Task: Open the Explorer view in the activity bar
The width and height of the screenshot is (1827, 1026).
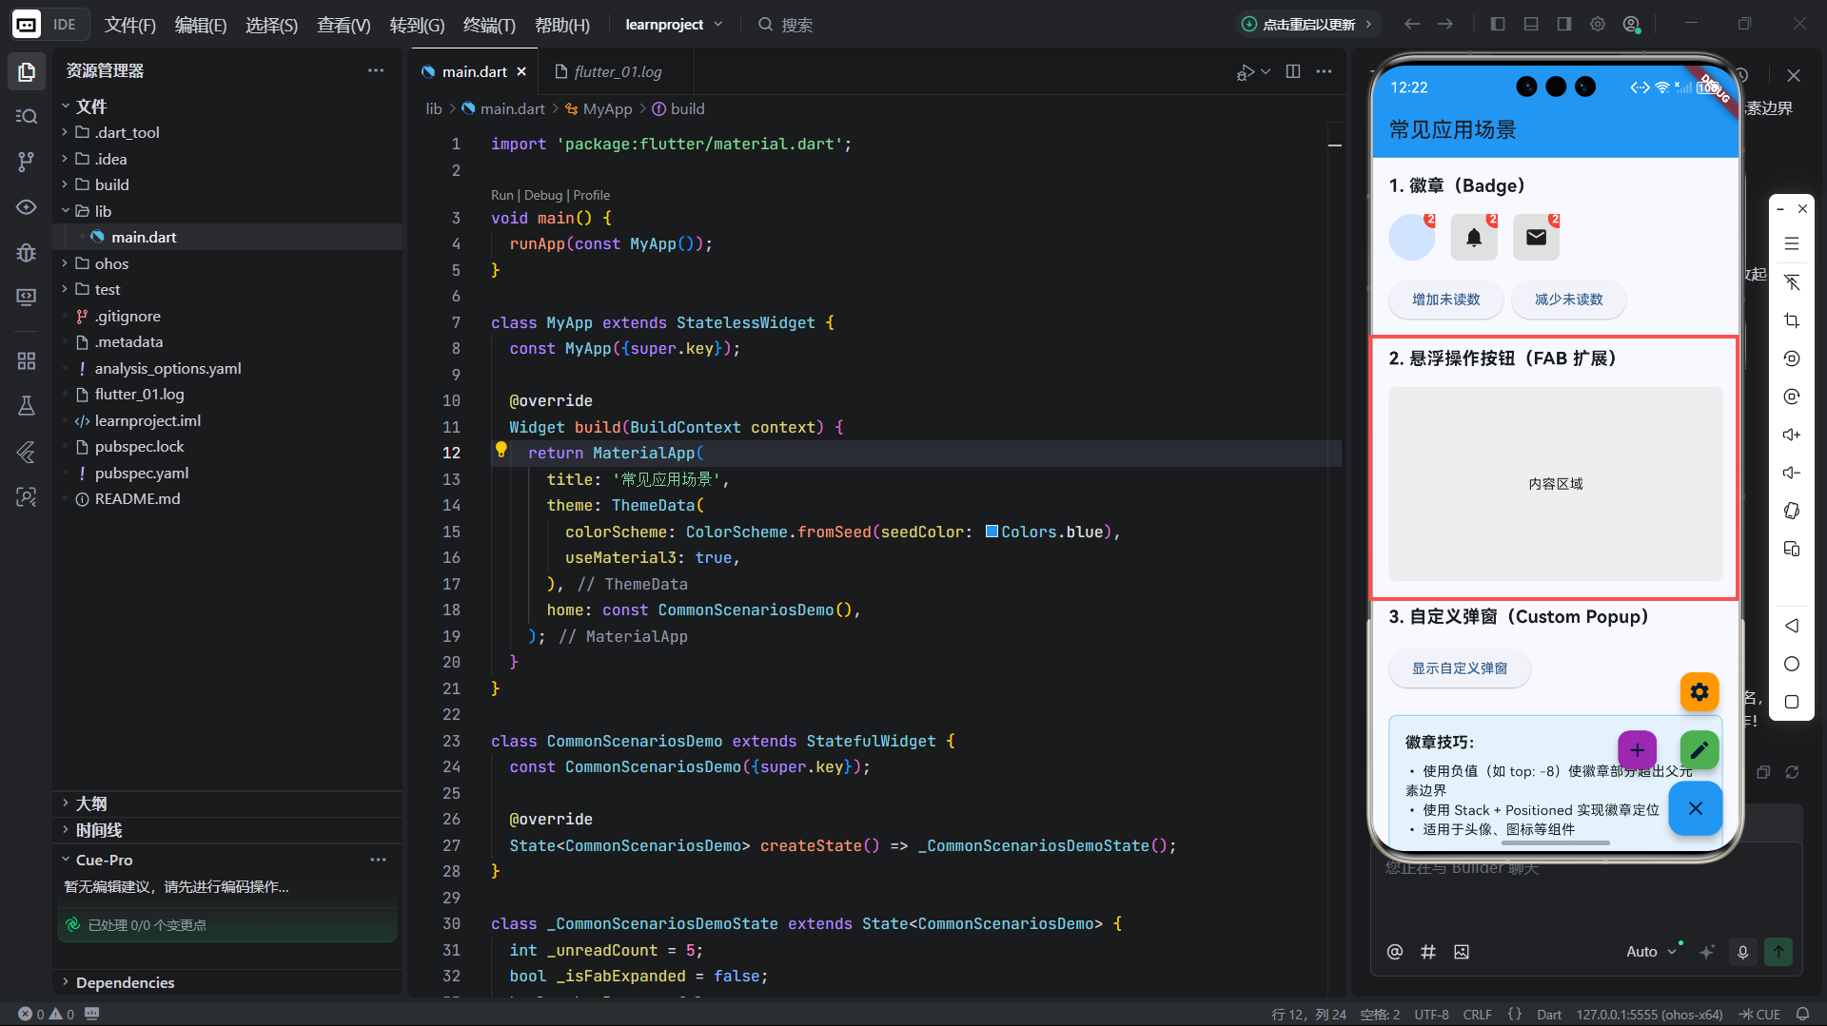Action: point(27,71)
